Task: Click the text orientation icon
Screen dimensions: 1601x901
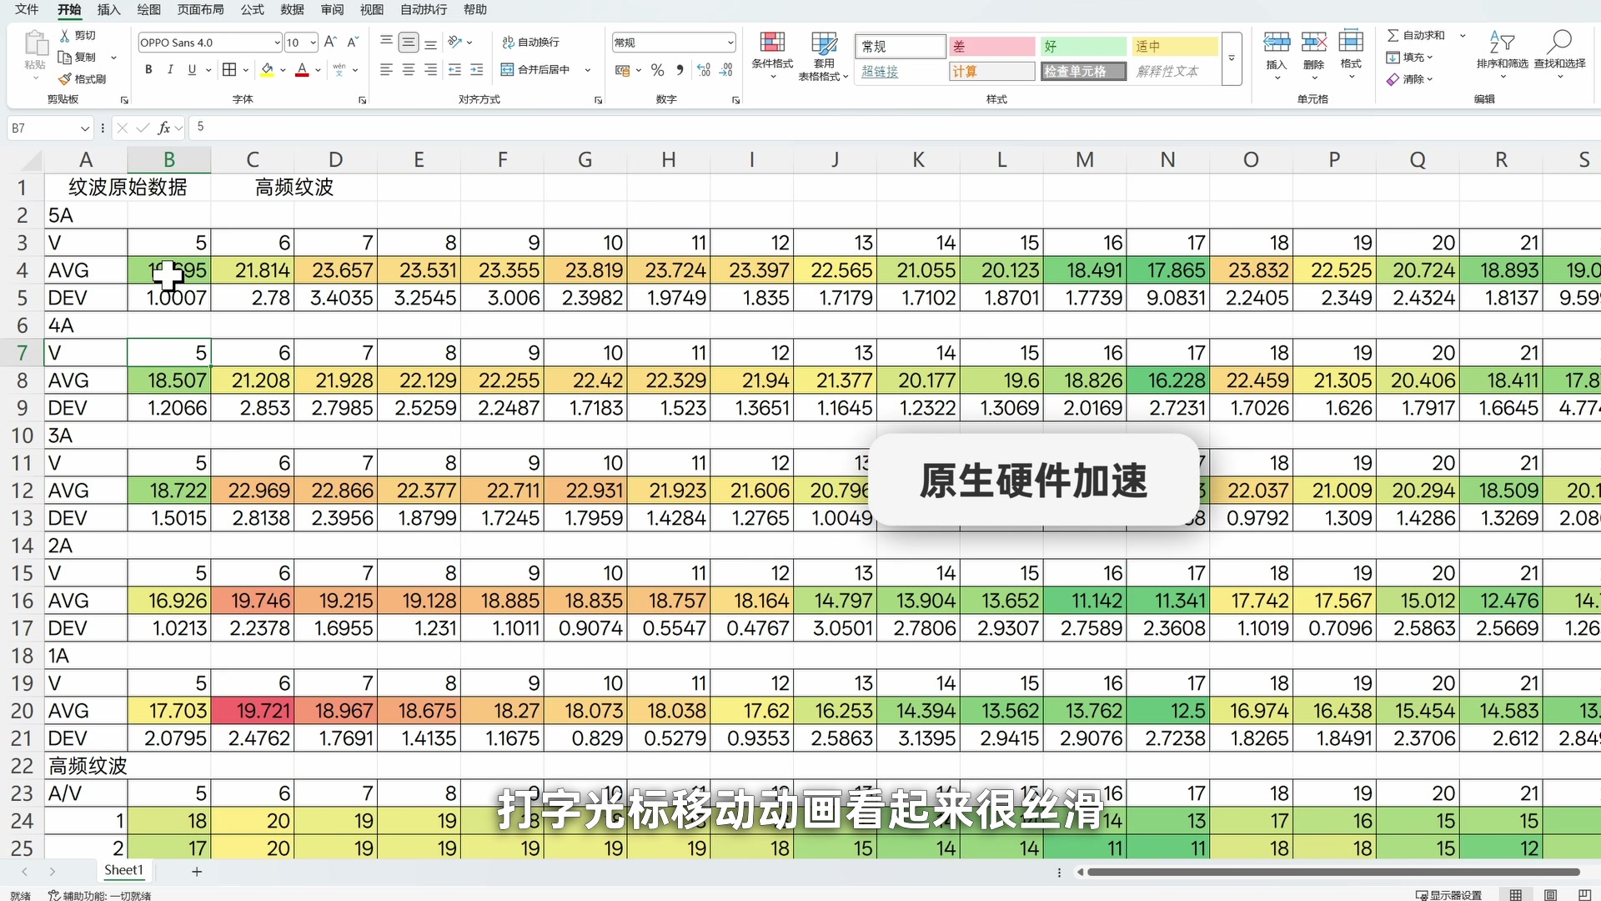Action: (454, 42)
